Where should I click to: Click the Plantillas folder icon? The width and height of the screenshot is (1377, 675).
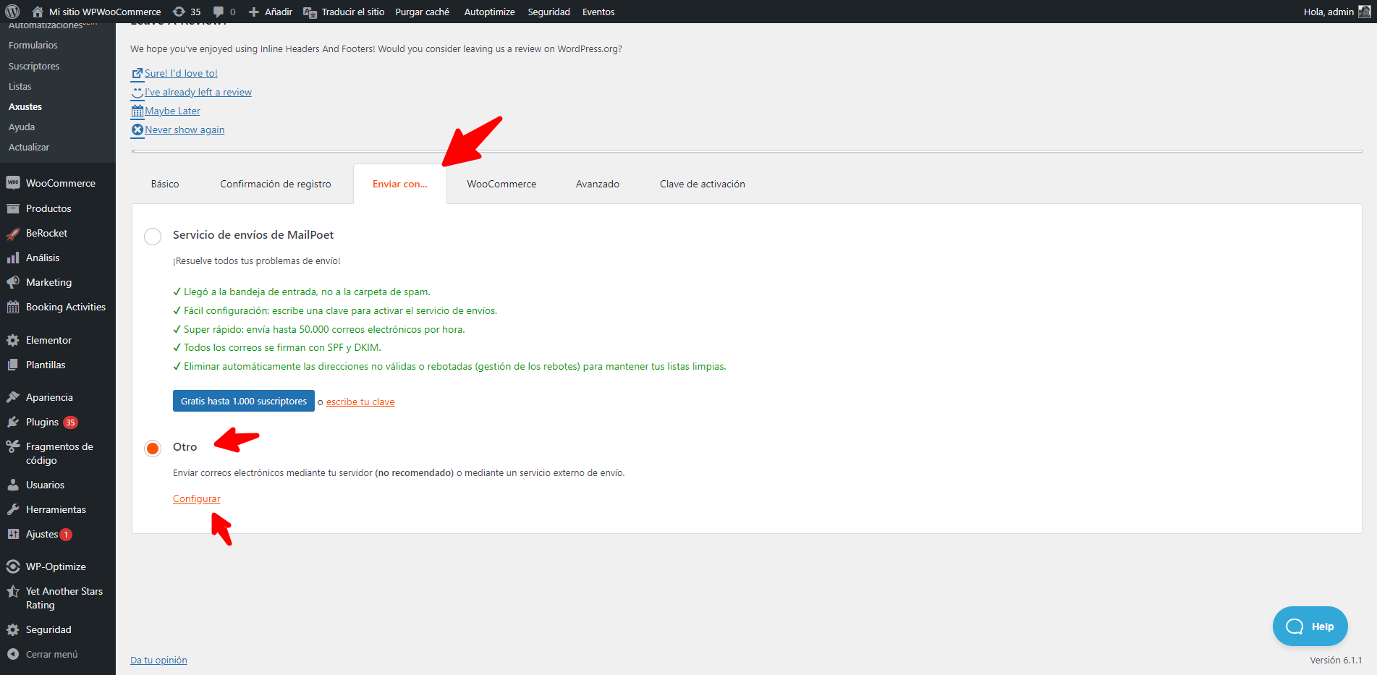tap(13, 365)
